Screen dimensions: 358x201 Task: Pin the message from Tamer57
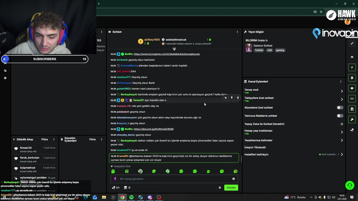coord(232,98)
